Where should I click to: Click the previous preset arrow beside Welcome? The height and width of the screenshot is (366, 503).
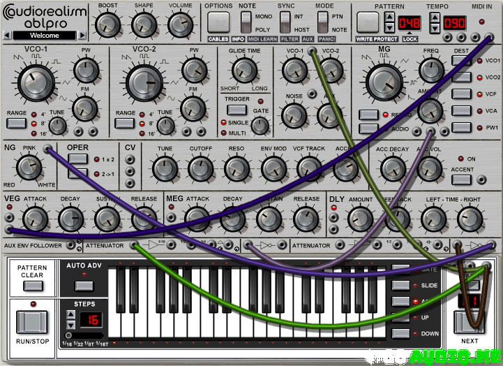tap(7, 36)
